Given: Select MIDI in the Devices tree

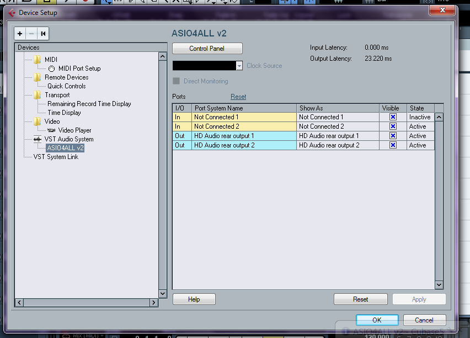Looking at the screenshot, I should (x=51, y=60).
